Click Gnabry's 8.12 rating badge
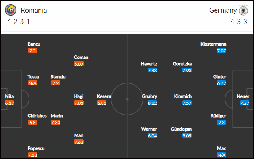Screen dimensions: 254x159 (x=152, y=103)
